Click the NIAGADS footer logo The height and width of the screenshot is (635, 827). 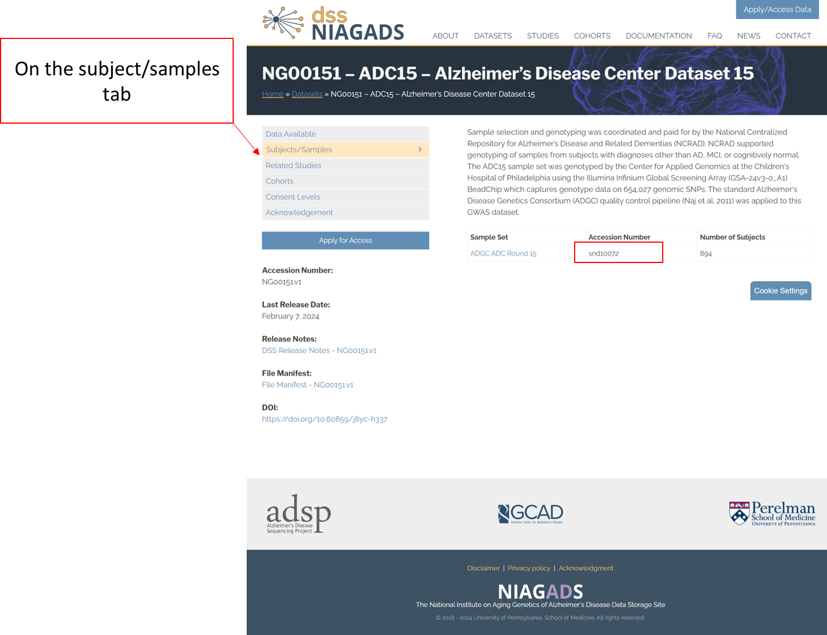coord(540,592)
